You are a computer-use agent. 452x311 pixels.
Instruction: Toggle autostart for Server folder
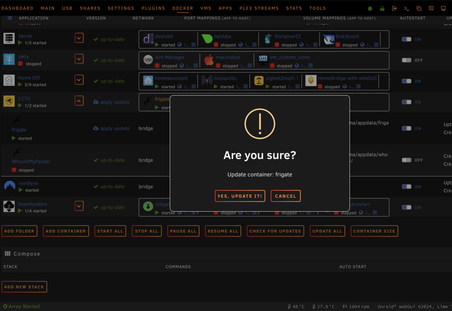pos(406,39)
